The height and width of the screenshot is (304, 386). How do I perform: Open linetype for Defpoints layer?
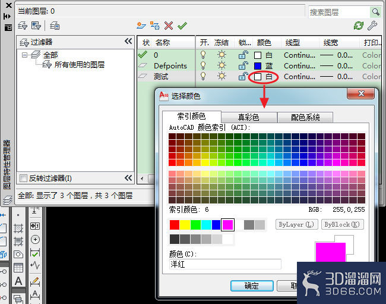coord(299,66)
